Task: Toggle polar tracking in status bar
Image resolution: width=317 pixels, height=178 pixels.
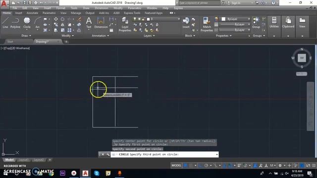Action: (x=206, y=166)
